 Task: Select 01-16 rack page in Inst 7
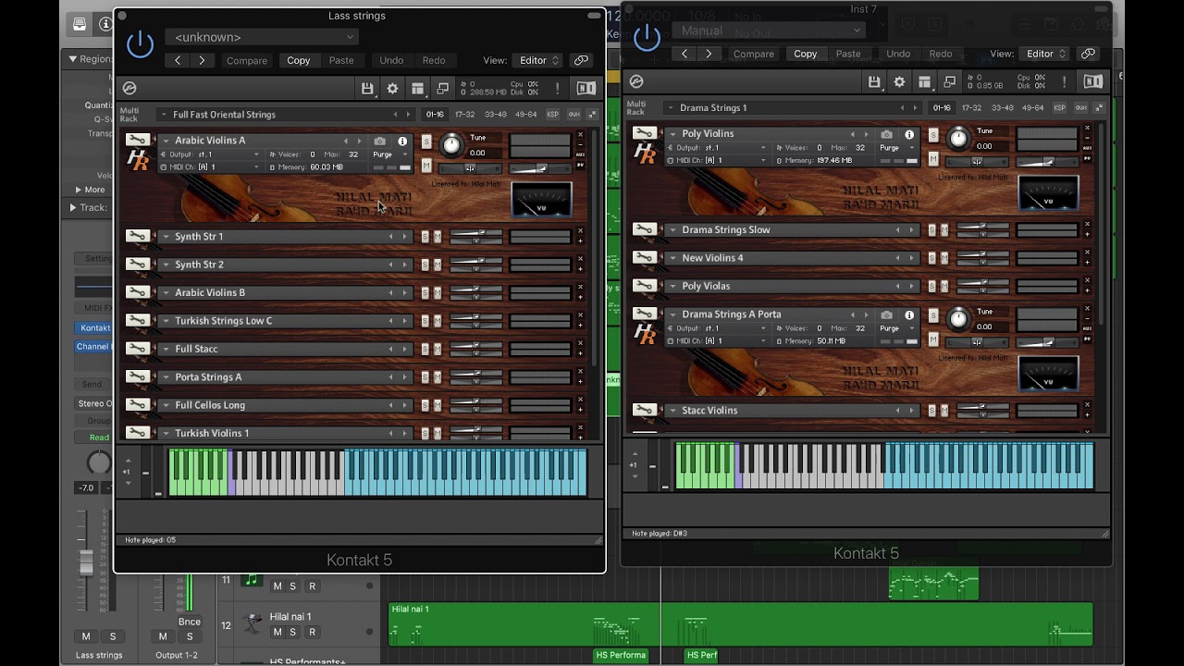[941, 108]
